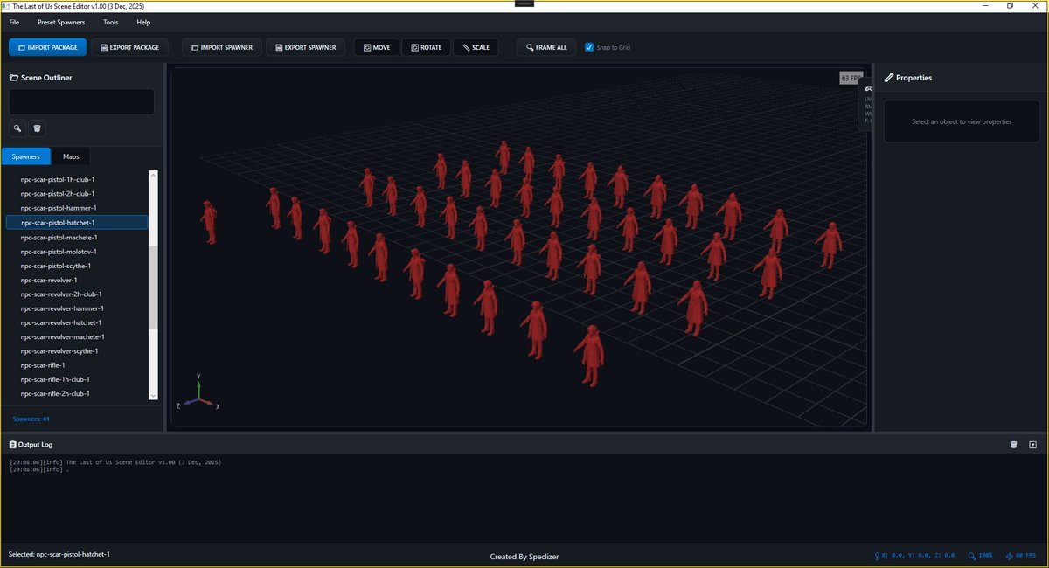Click the trash icon under Scene Outliner
Image resolution: width=1049 pixels, height=568 pixels.
click(x=38, y=128)
